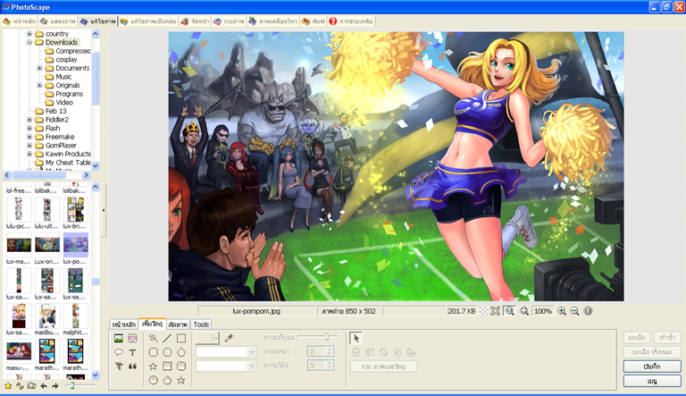
Task: Open the แสดงภาพ viewer tab
Action: [x=57, y=21]
